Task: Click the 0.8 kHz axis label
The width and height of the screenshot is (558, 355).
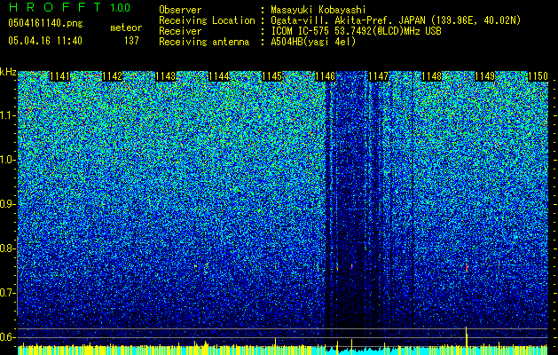Action: click(7, 248)
